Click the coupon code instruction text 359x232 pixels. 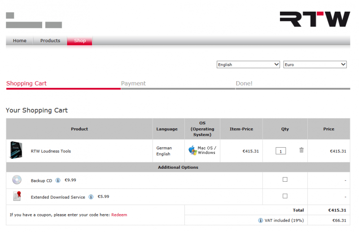click(60, 215)
